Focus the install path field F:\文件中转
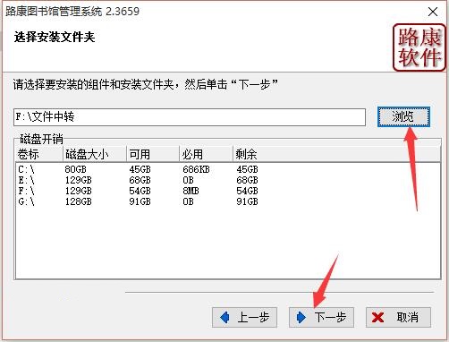This screenshot has height=342, width=449. click(190, 117)
